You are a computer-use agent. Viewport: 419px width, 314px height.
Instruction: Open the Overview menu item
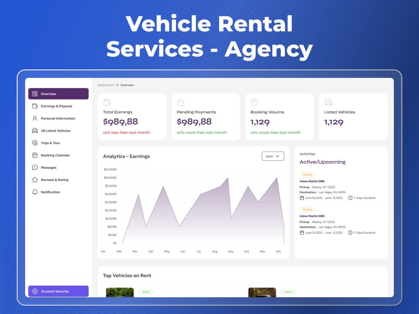(x=58, y=94)
